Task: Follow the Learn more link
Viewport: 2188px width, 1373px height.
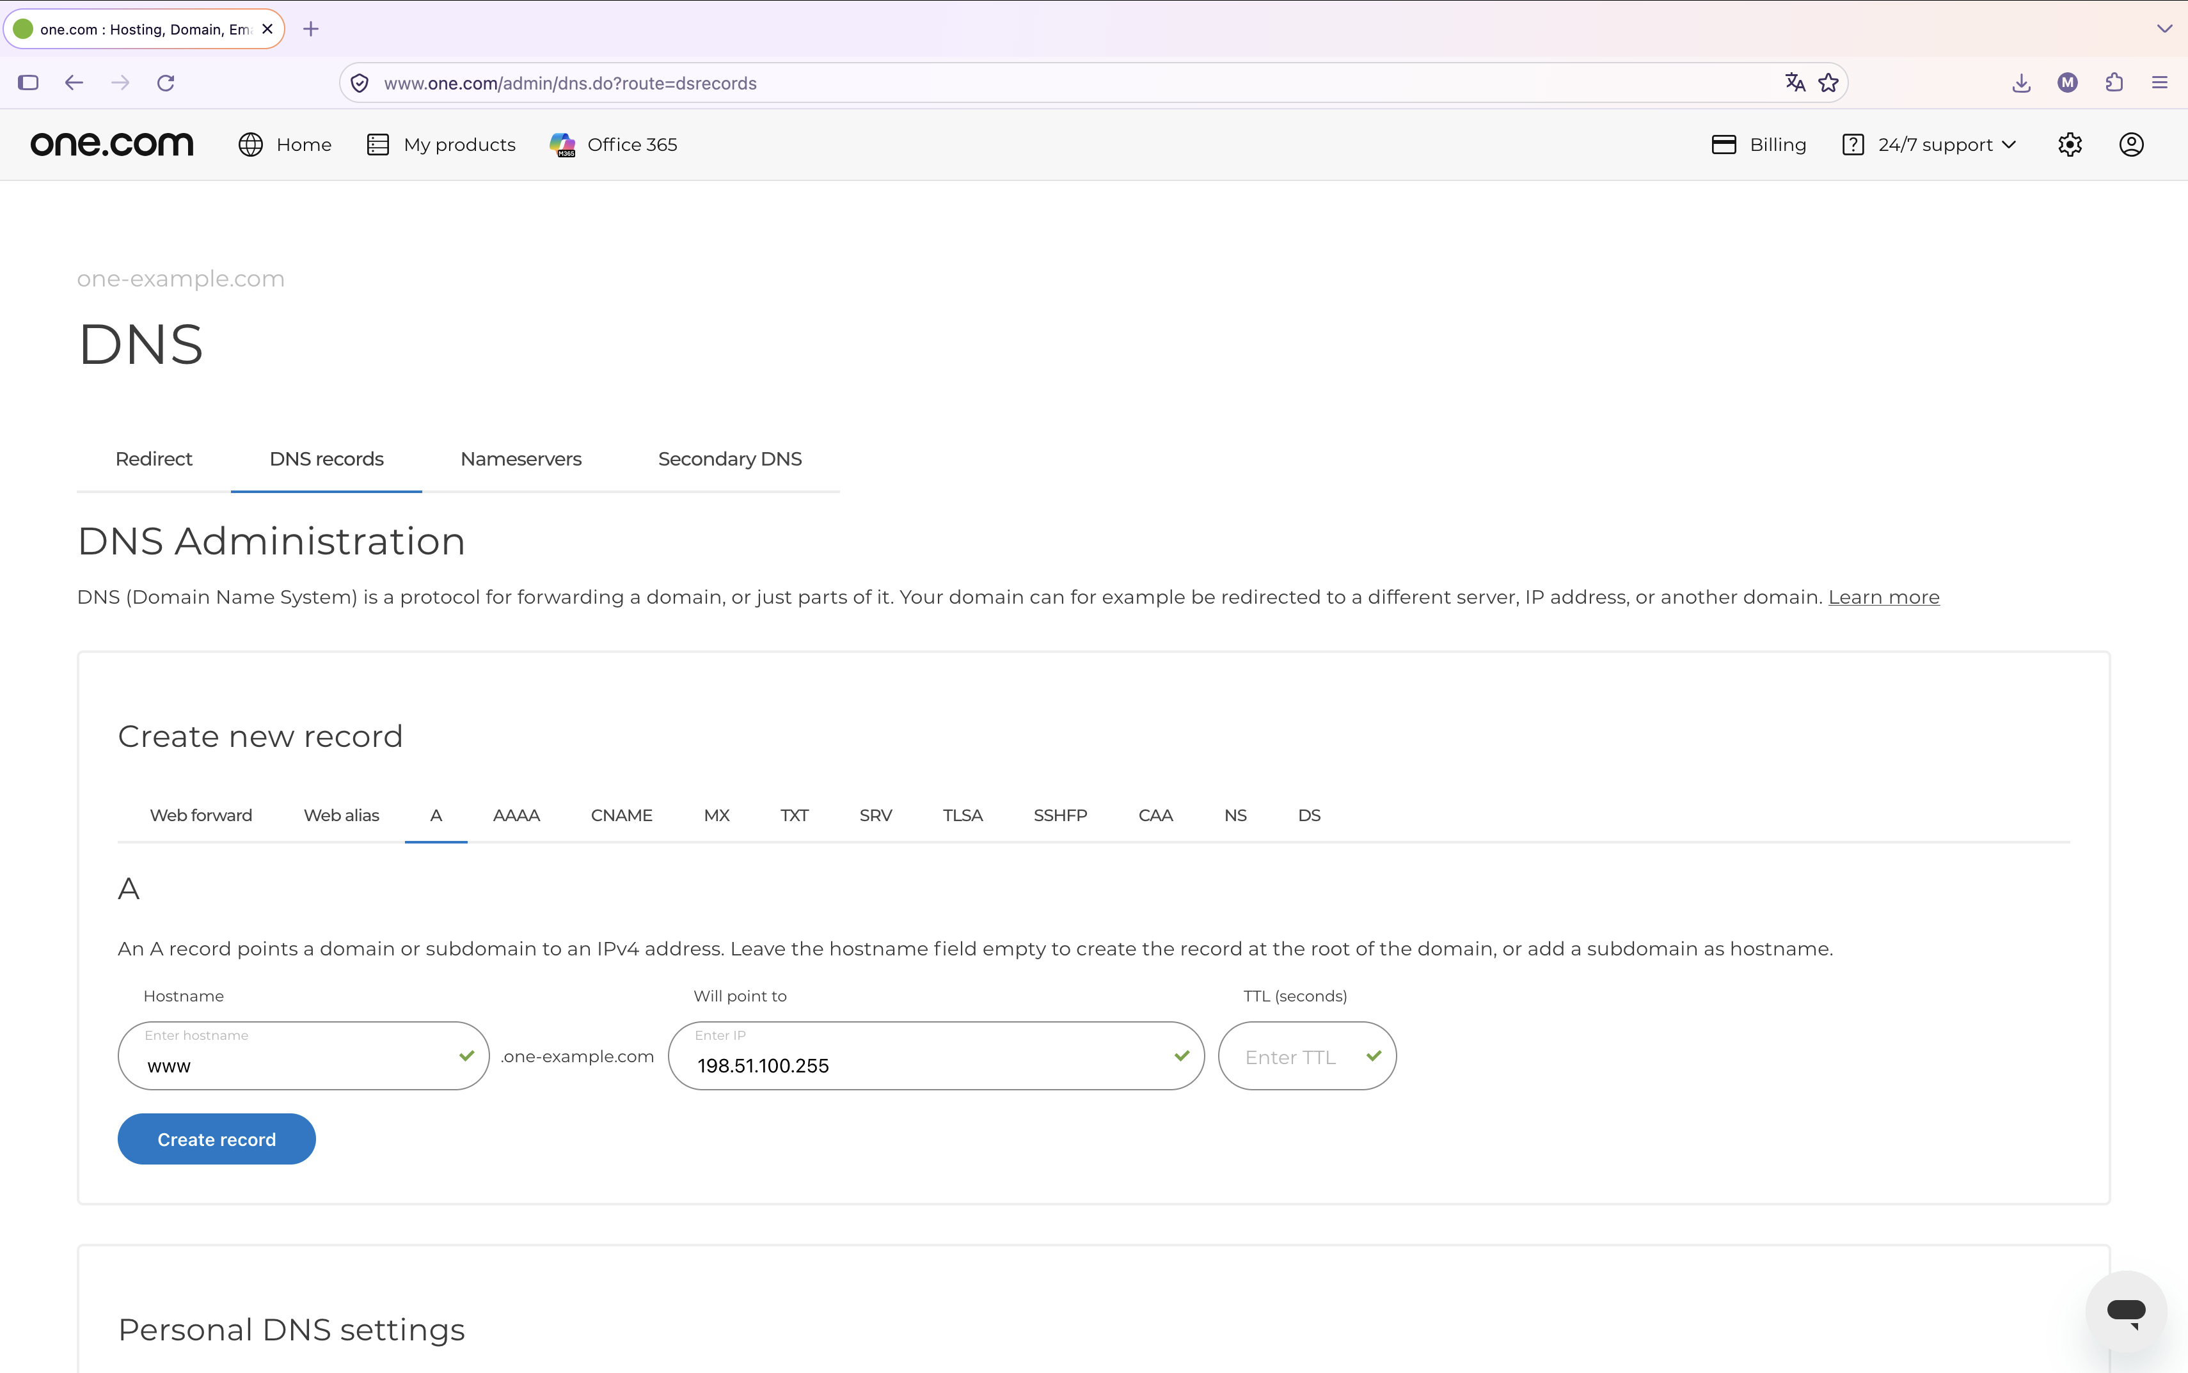Action: pyautogui.click(x=1883, y=597)
